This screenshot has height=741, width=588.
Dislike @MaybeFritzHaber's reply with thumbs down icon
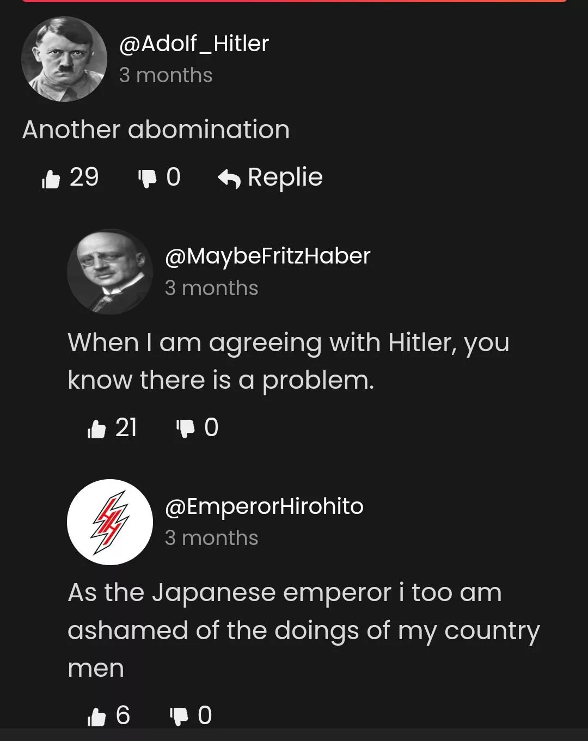(184, 428)
